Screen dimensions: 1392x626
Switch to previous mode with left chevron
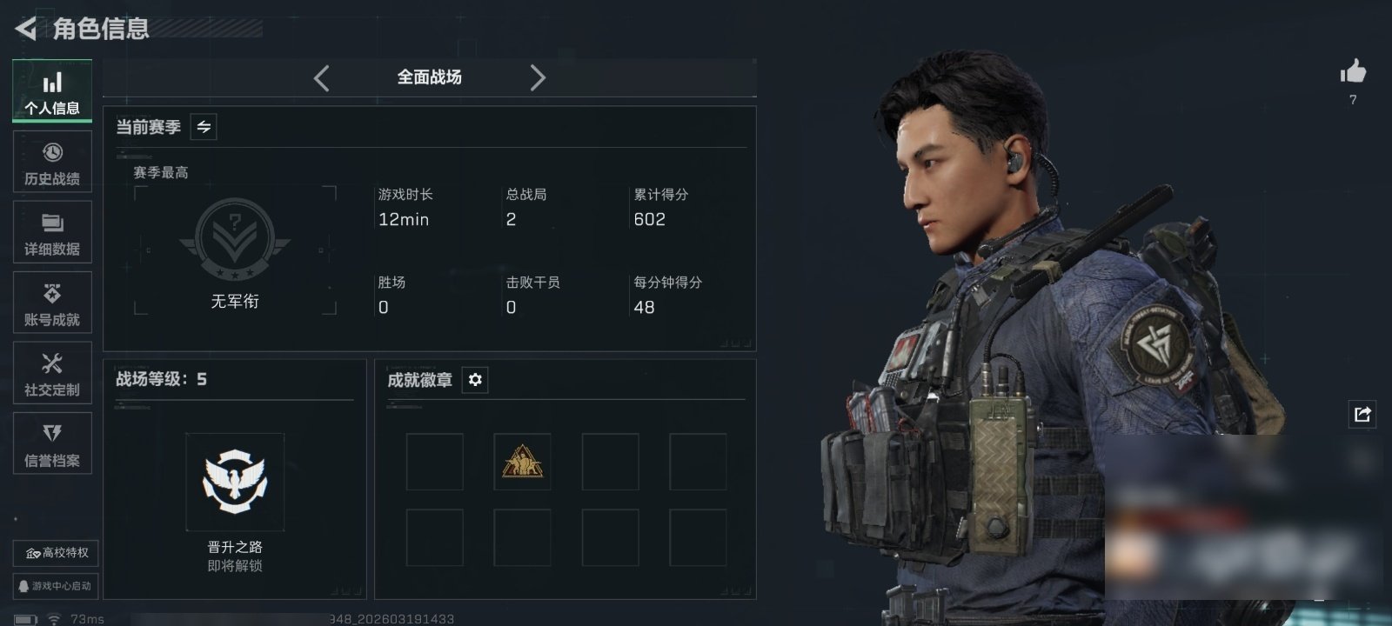(322, 78)
